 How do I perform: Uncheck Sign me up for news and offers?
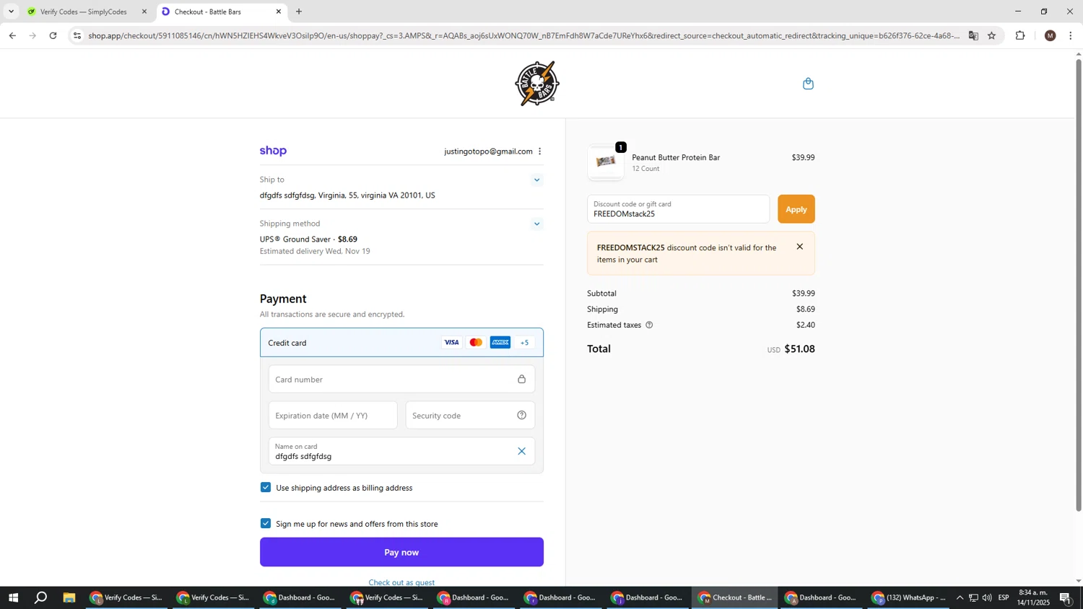266,524
